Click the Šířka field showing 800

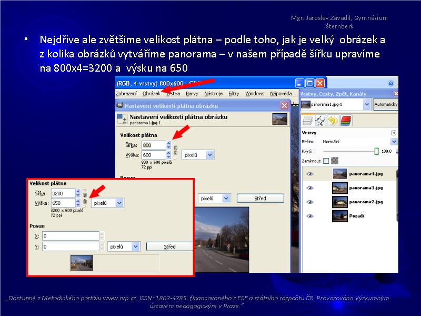tap(154, 145)
